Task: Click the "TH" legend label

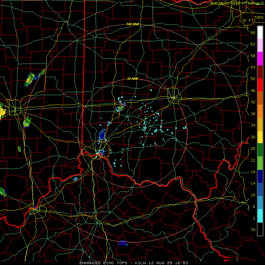Action: coord(253,230)
